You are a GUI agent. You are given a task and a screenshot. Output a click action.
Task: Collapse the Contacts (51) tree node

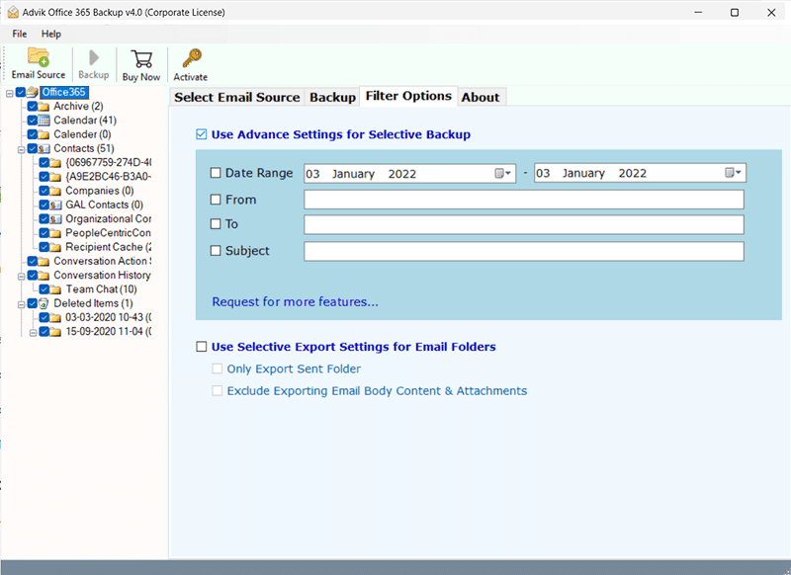click(x=21, y=149)
